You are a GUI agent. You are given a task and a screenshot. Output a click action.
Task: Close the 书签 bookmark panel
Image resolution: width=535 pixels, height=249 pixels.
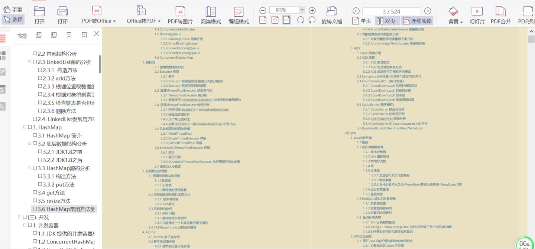[x=96, y=34]
